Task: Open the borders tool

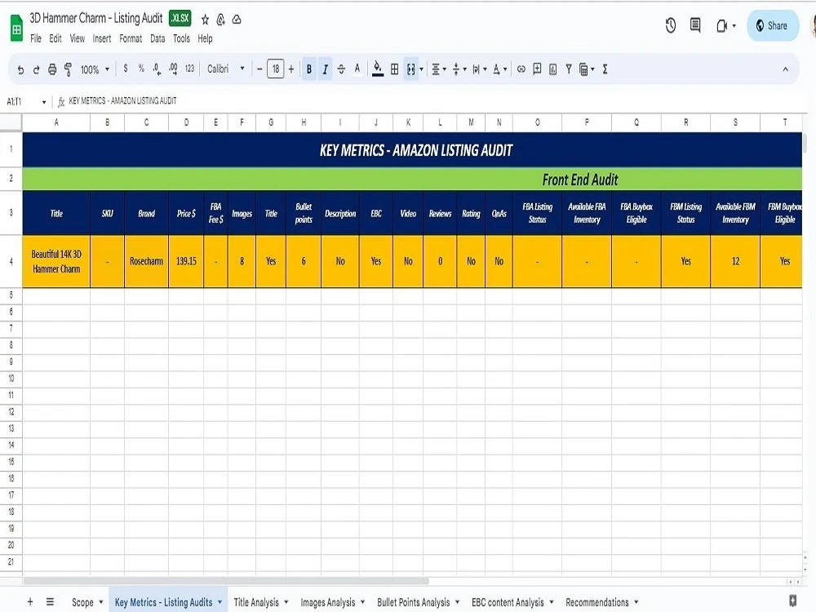Action: [394, 69]
